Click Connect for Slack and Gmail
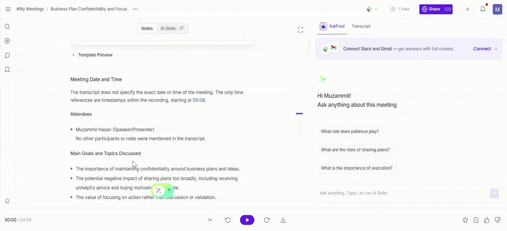The height and width of the screenshot is (231, 507). [x=482, y=49]
